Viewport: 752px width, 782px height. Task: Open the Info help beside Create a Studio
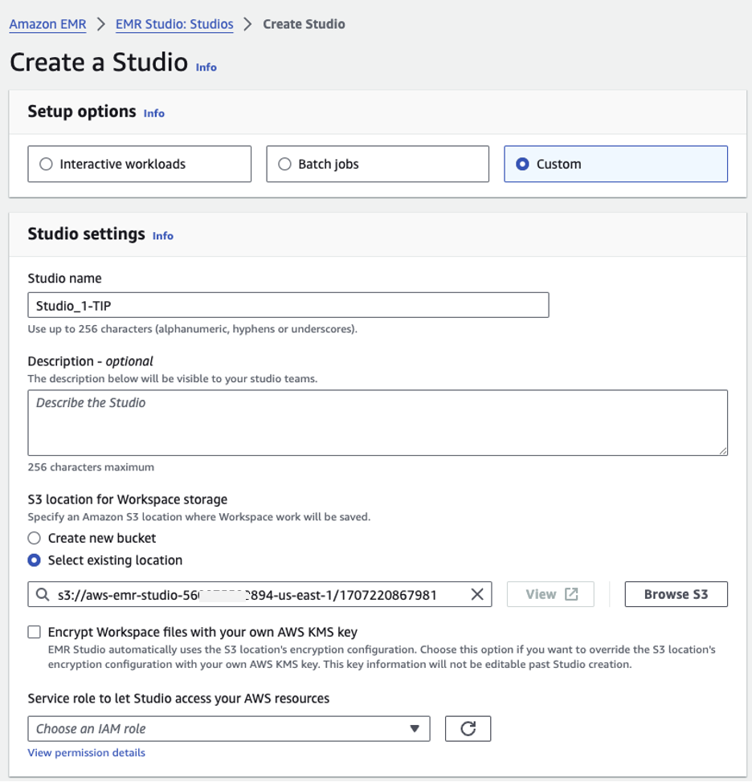point(206,67)
